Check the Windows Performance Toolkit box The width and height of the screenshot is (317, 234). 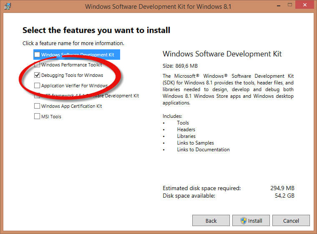pyautogui.click(x=37, y=65)
